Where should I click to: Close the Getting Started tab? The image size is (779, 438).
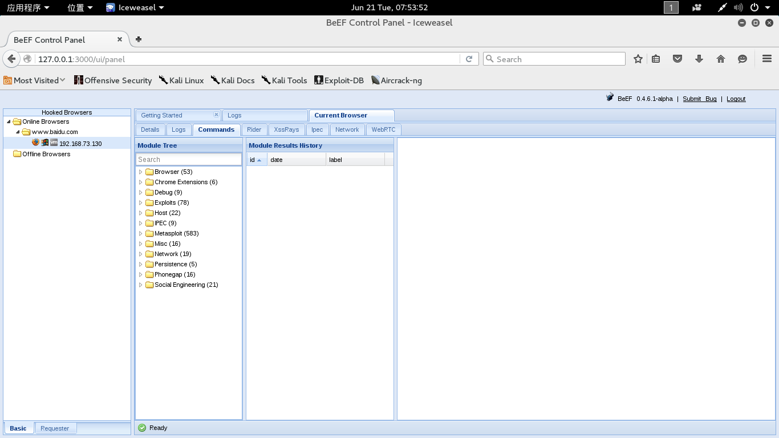[216, 115]
